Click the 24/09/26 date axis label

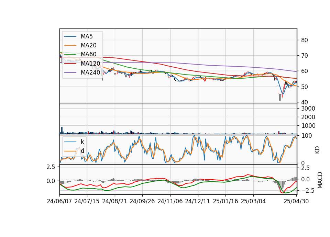point(142,201)
